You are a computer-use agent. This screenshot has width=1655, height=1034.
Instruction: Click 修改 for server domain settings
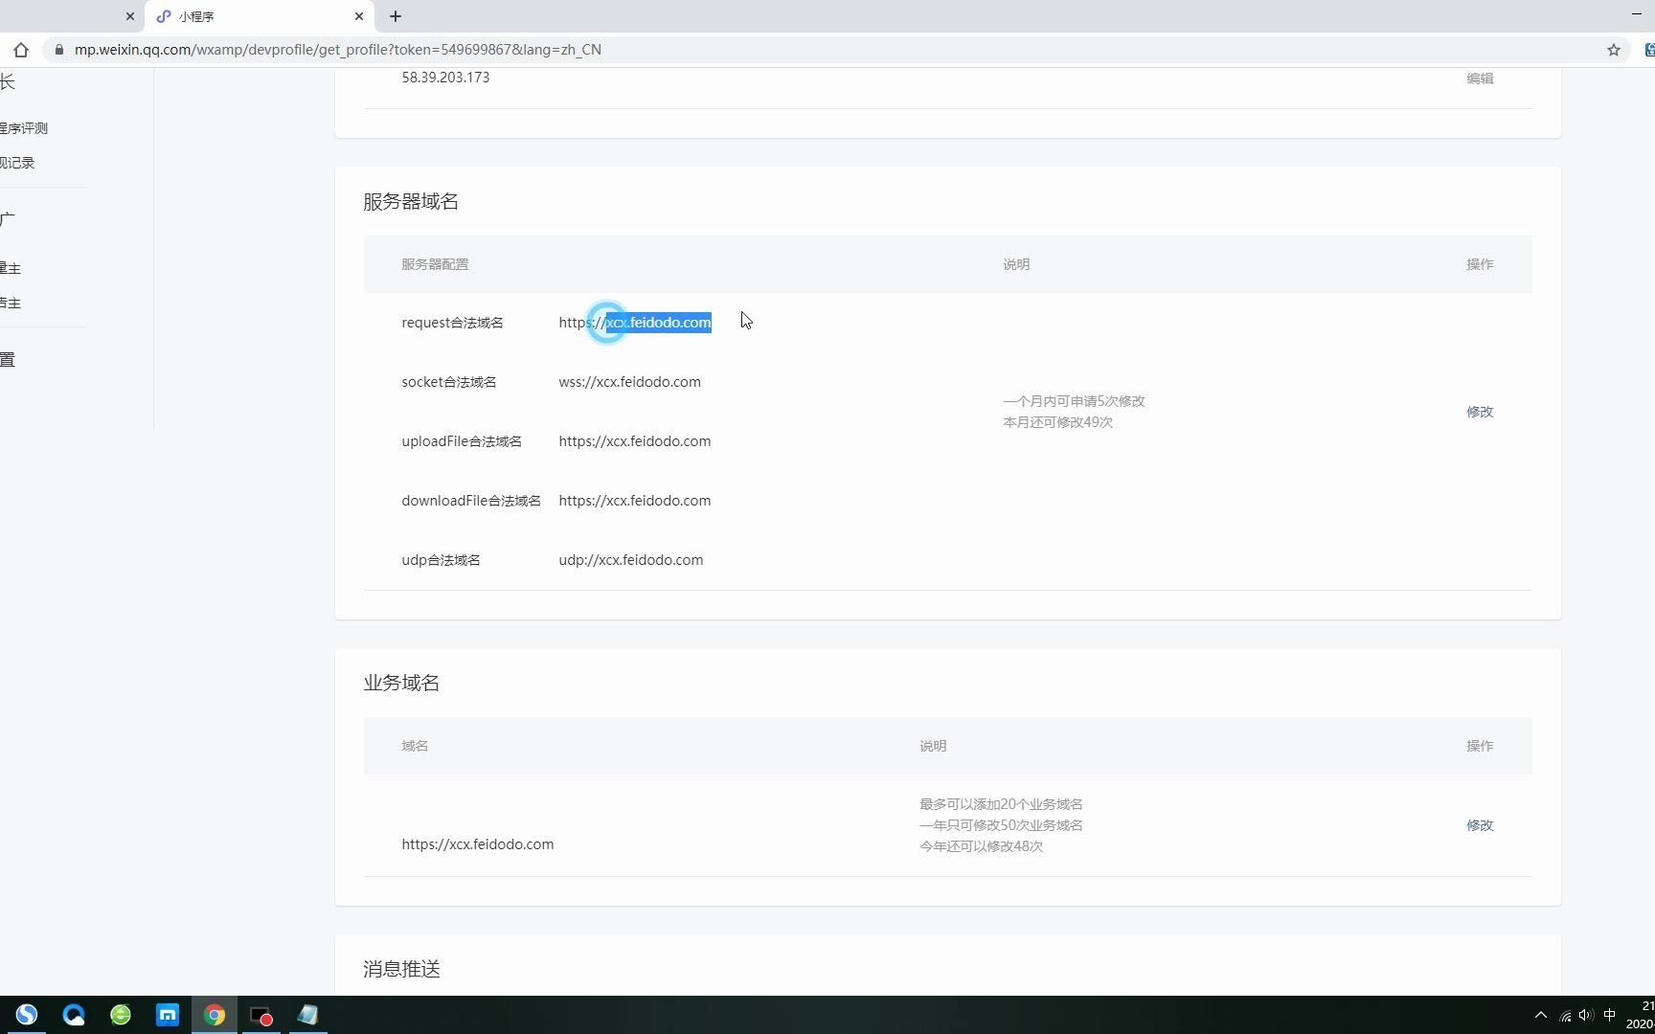[x=1480, y=412]
